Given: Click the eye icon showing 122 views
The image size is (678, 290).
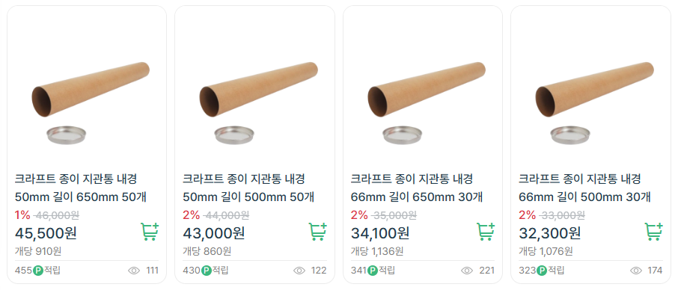Looking at the screenshot, I should click(299, 271).
